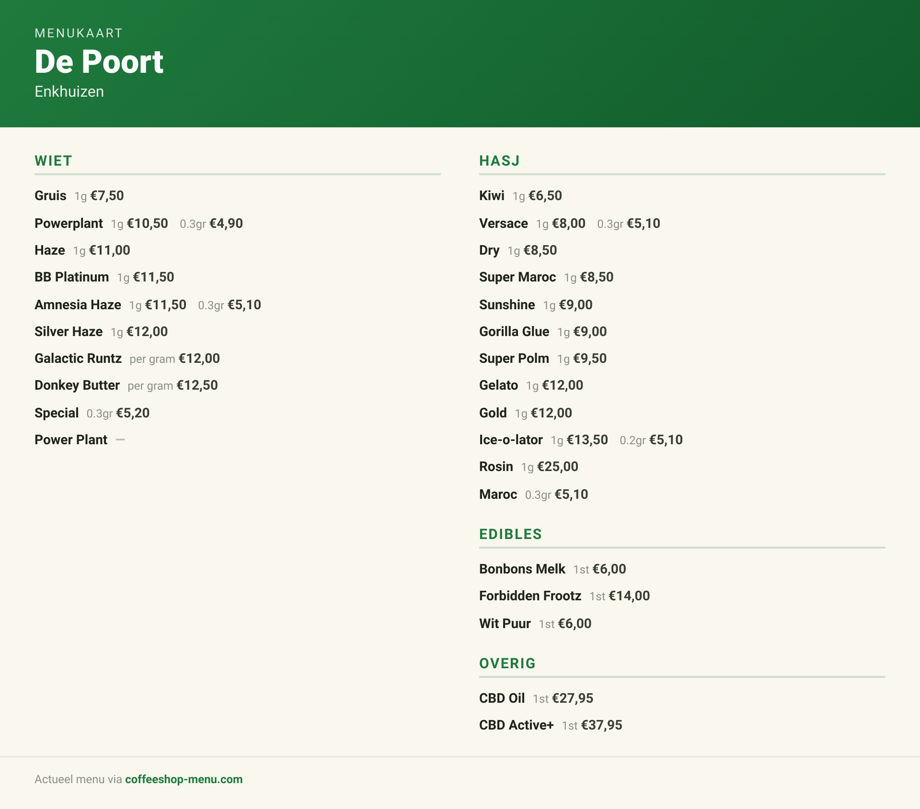This screenshot has height=809, width=920.
Task: Select the HASJ section heading
Action: tap(499, 161)
